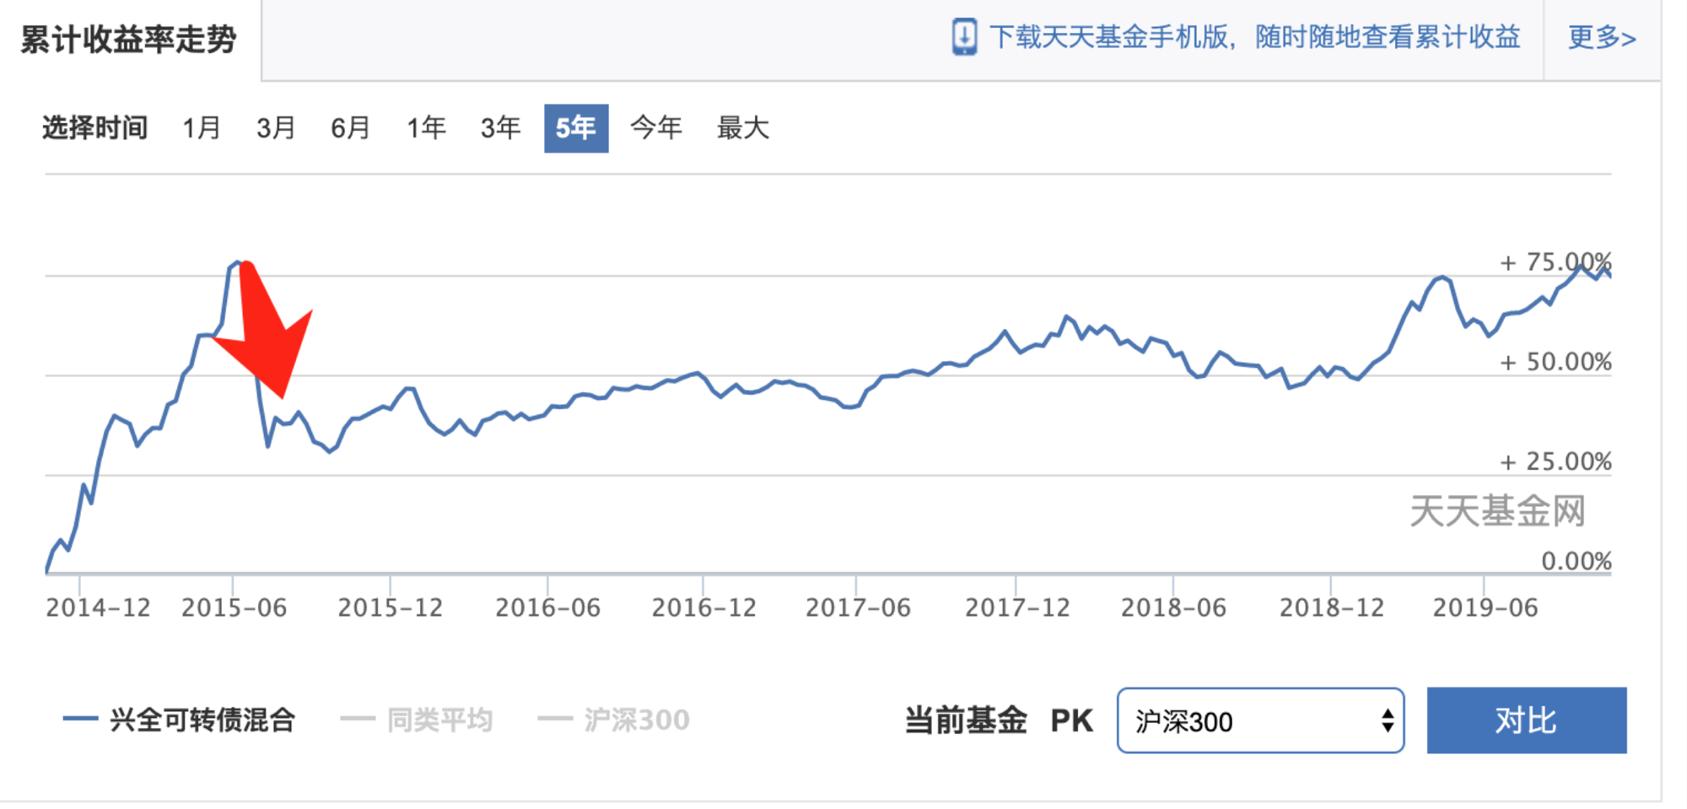The width and height of the screenshot is (1687, 809).
Task: Click the 当前基金 PK label
Action: pos(999,720)
